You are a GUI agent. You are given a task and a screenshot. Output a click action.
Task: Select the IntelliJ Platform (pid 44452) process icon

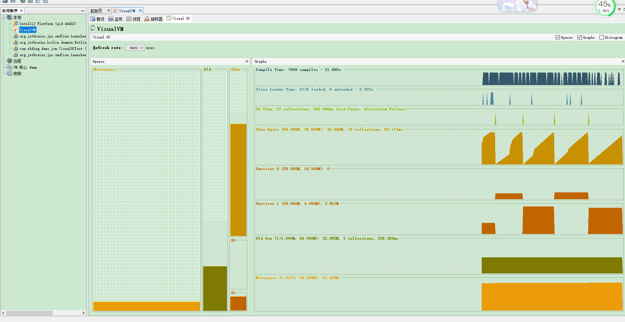tap(16, 24)
